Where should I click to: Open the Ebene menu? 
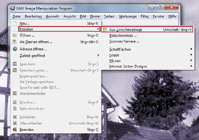pos(95,16)
